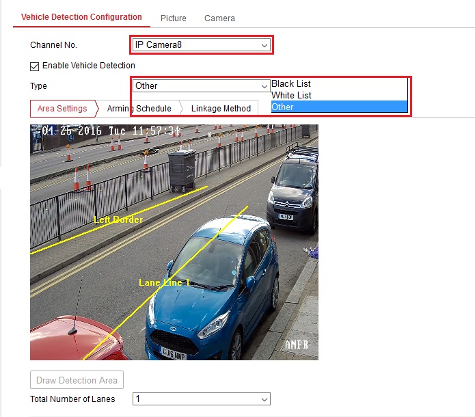The height and width of the screenshot is (417, 475).
Task: Click the Left Border label in video
Action: 118,220
